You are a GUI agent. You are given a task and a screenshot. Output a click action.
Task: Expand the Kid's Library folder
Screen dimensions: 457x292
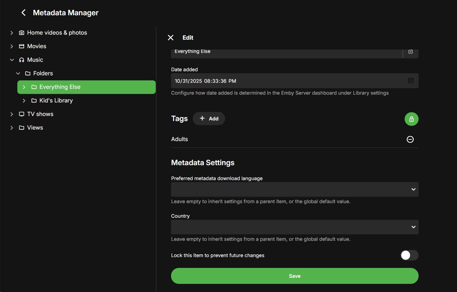click(24, 101)
